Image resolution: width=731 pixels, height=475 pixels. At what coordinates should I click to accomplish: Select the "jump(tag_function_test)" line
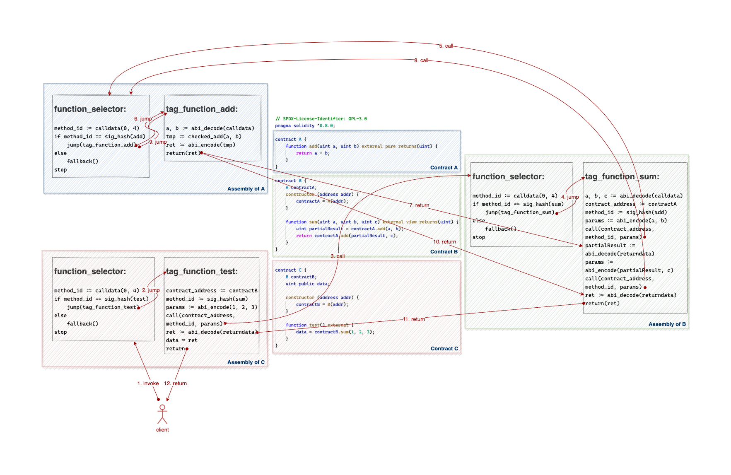click(x=103, y=307)
